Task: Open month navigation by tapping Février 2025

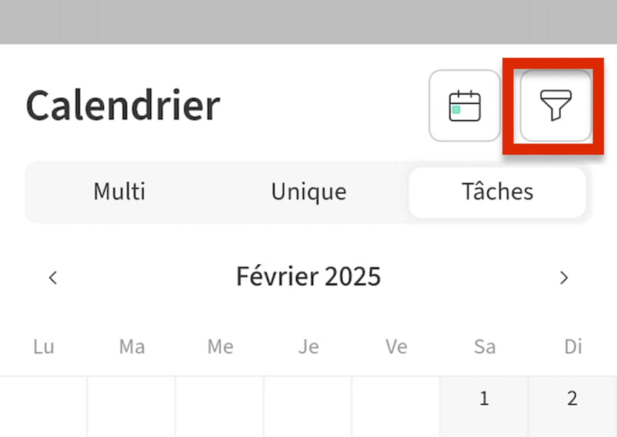Action: click(x=308, y=276)
